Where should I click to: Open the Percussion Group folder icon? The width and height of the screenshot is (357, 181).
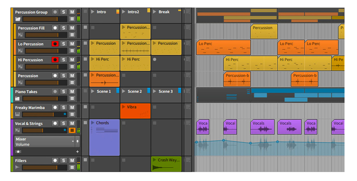pyautogui.click(x=18, y=19)
